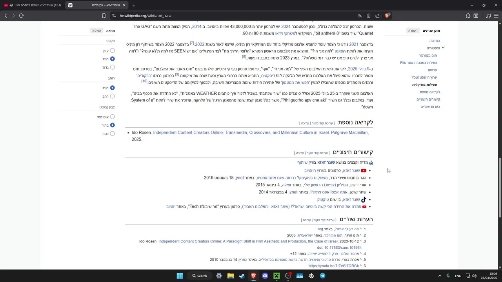The height and width of the screenshot is (282, 502).
Task: Select the רחב width radio button
Action: pos(112,96)
